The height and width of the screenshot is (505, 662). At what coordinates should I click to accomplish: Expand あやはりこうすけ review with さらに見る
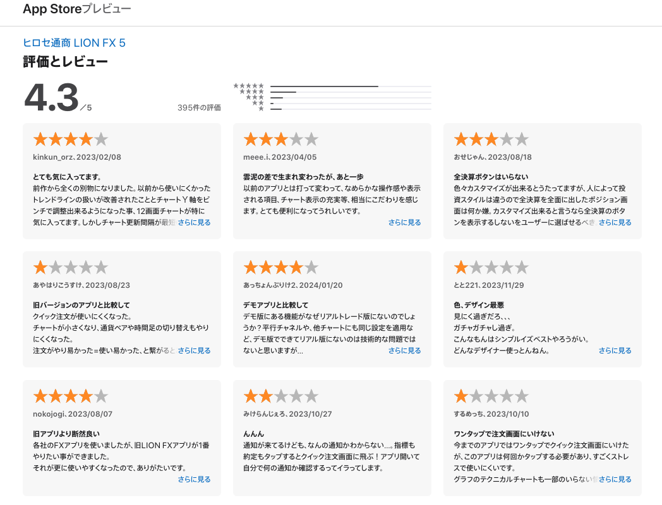click(194, 350)
